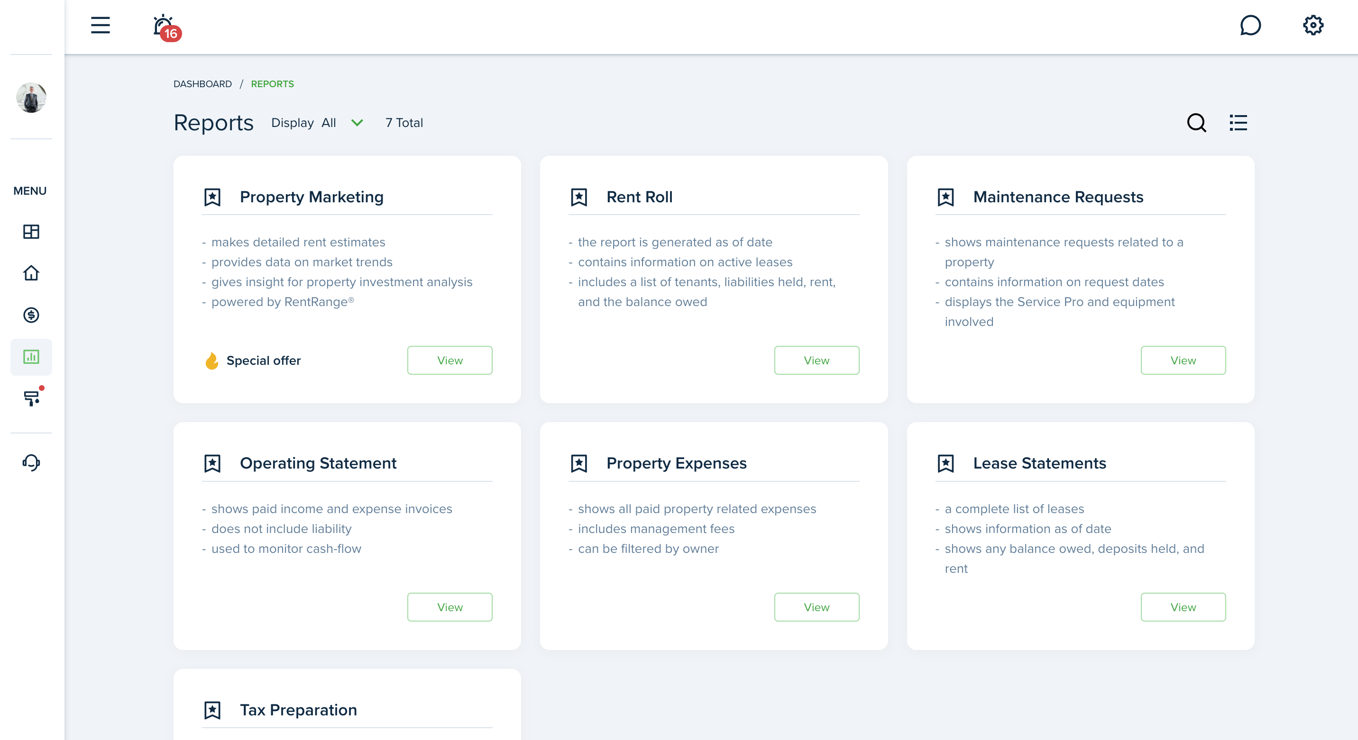The image size is (1358, 740).
Task: View the Maintenance Requests report
Action: coord(1183,360)
